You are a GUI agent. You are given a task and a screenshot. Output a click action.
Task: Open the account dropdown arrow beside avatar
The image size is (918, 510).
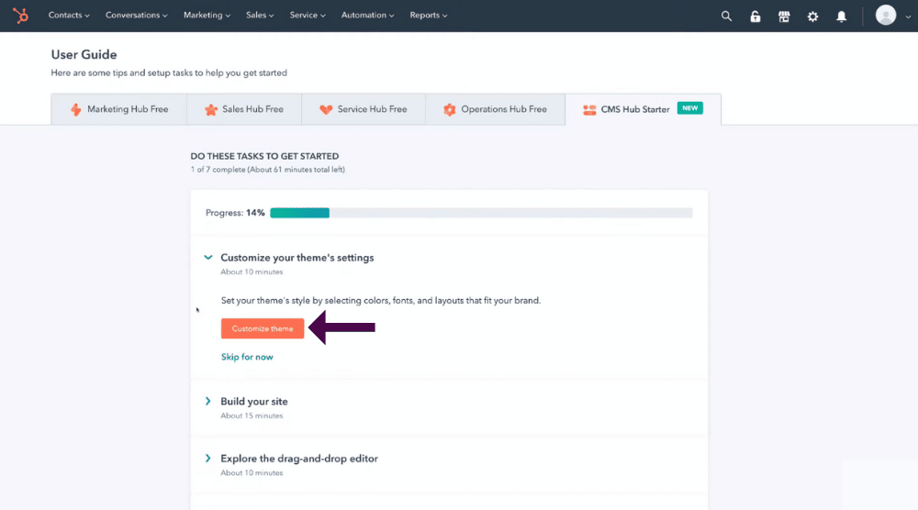pos(908,17)
